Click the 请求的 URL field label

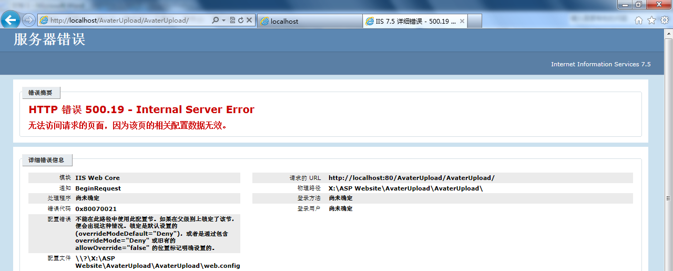305,178
